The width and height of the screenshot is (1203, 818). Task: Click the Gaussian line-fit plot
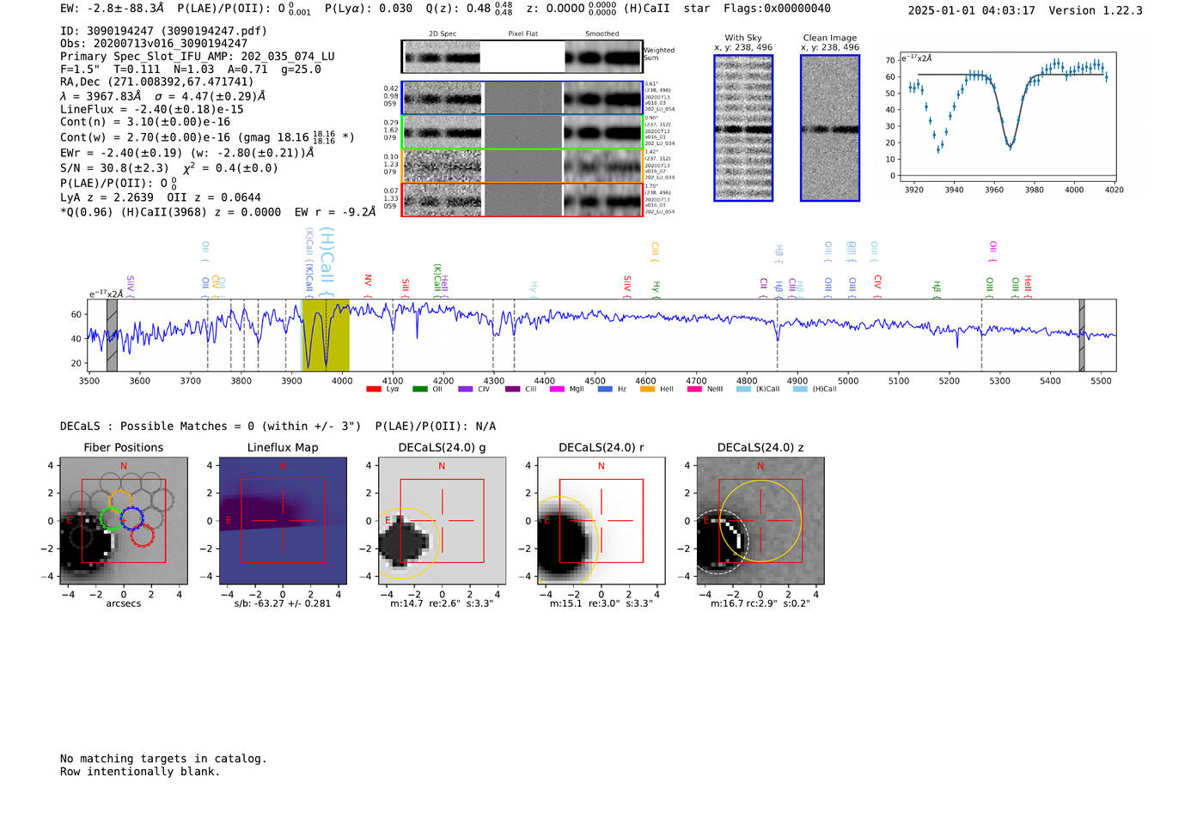(1007, 118)
